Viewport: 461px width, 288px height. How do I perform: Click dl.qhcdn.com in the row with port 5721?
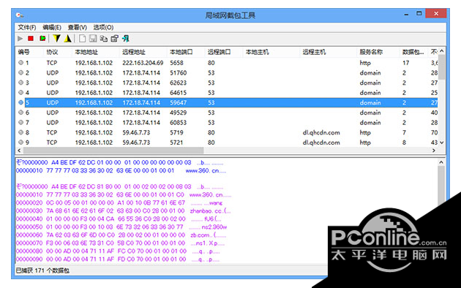[321, 143]
